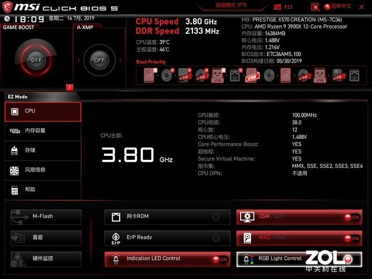Open the 风扇信息 fan info tab
372x279 pixels.
(x=43, y=170)
